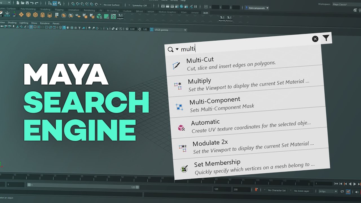Click the checkered UV editor shelf icon
361x203 pixels.
(113, 16)
